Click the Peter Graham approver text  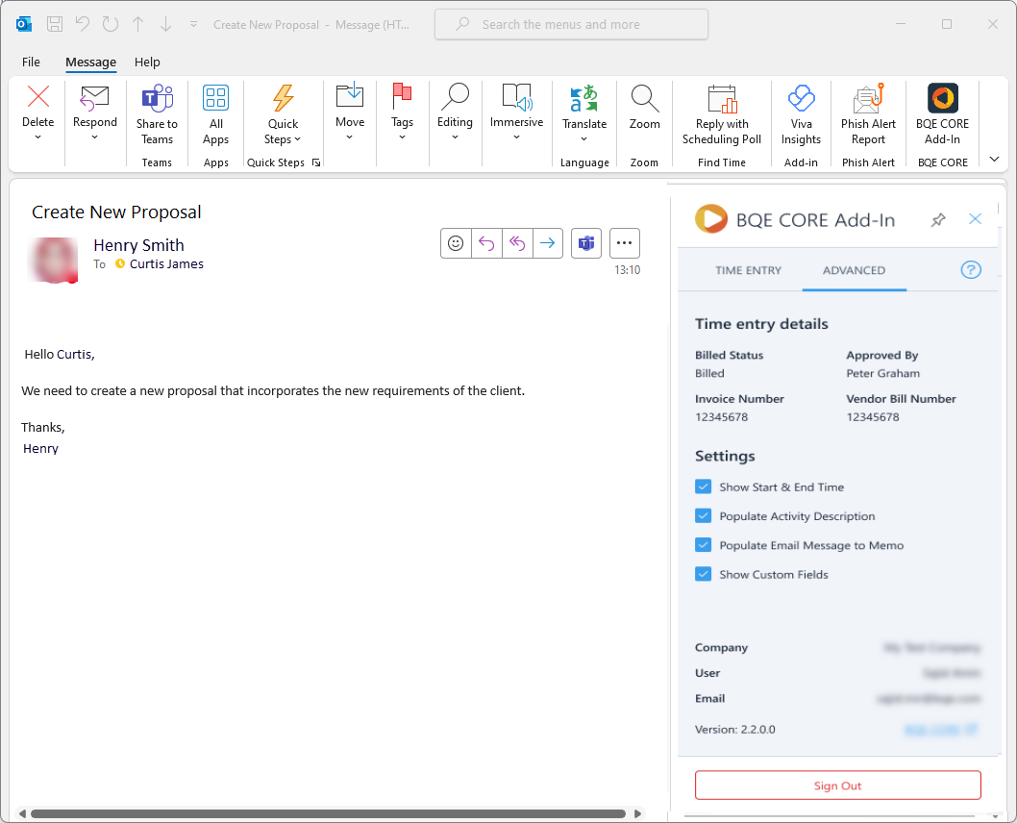point(882,373)
